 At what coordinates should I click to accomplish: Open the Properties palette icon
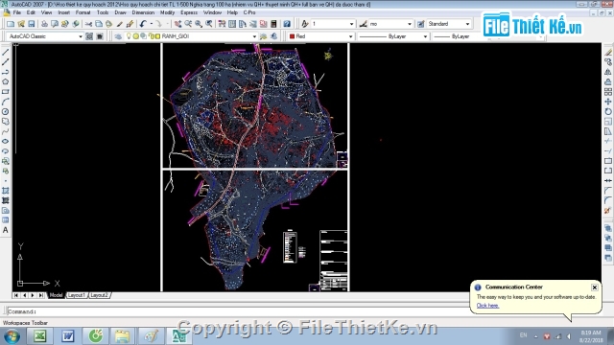click(222, 24)
